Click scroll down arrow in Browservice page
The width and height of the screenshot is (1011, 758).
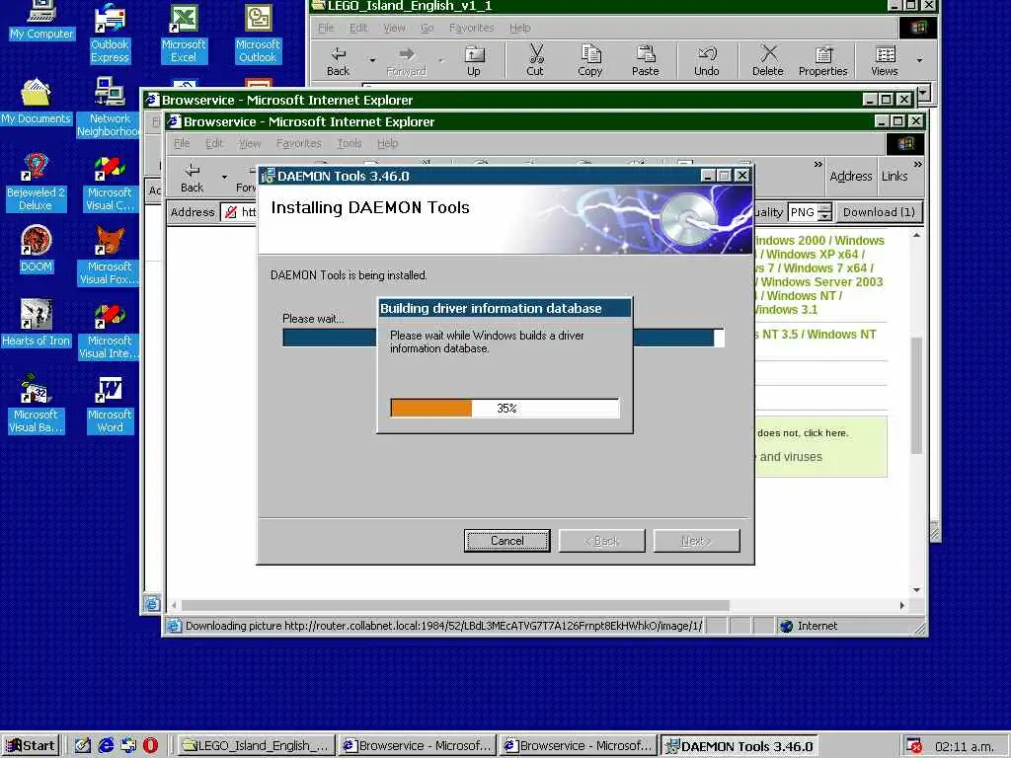(916, 590)
